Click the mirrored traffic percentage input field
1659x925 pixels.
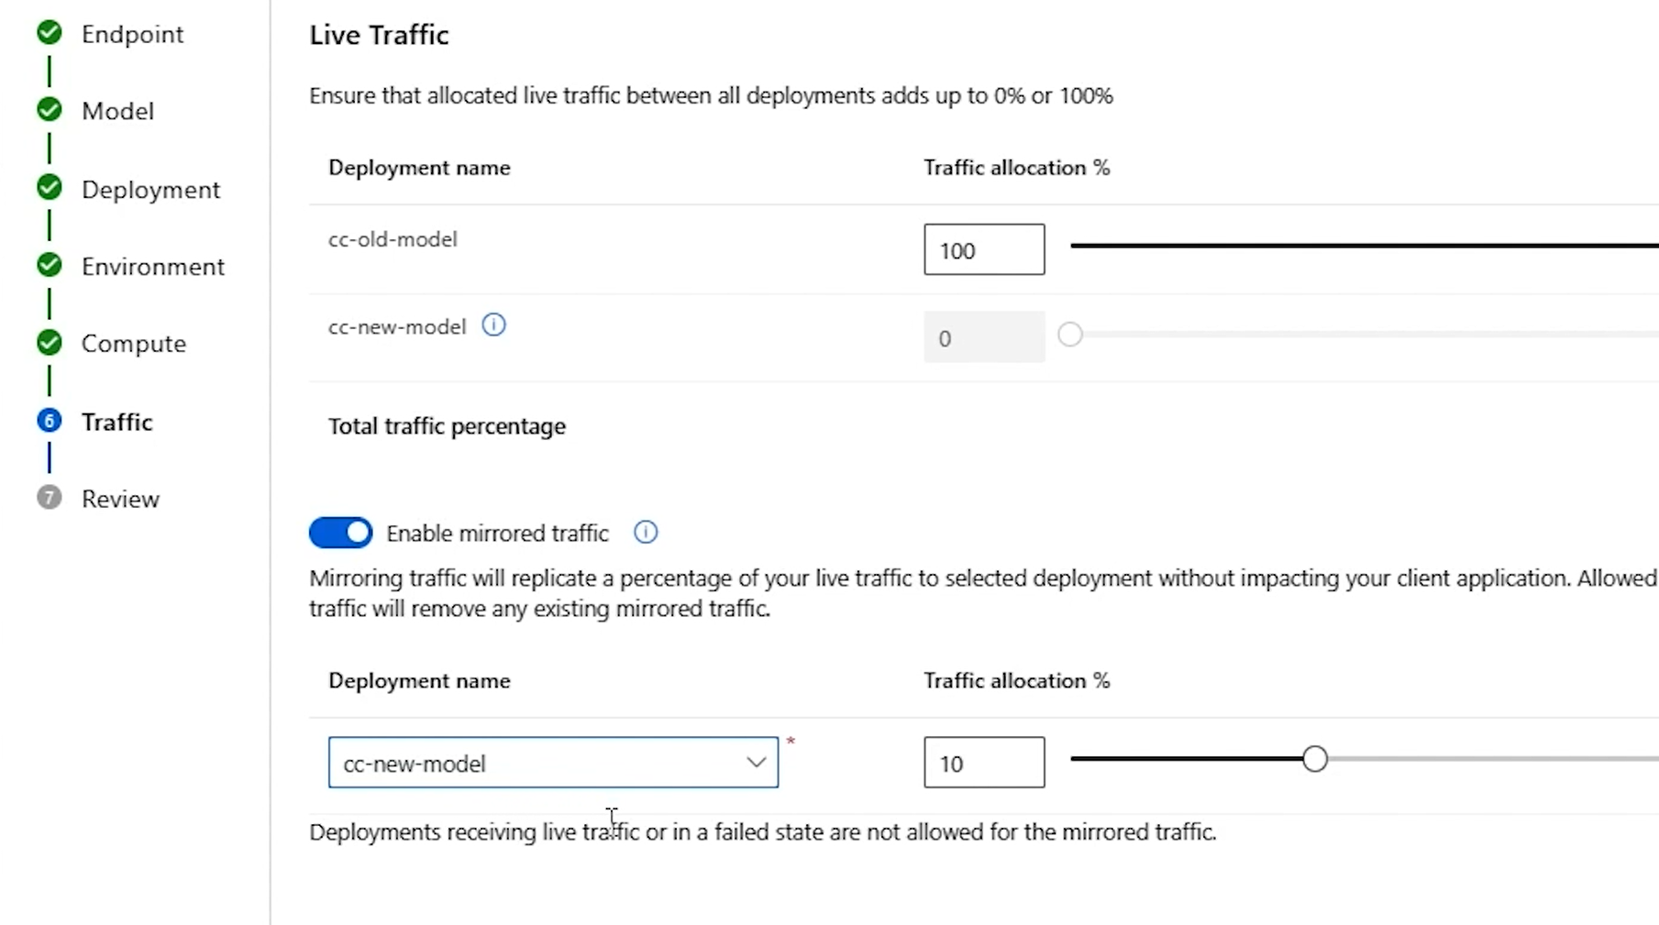983,763
